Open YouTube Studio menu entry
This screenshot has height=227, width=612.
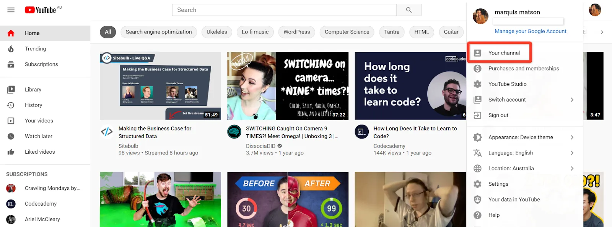(525, 84)
